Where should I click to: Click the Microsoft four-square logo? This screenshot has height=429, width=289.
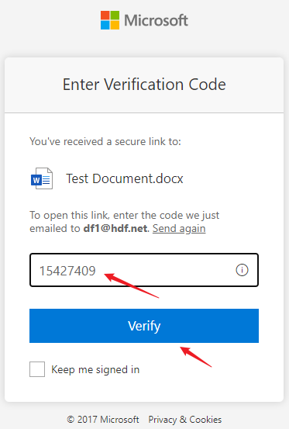[x=110, y=20]
